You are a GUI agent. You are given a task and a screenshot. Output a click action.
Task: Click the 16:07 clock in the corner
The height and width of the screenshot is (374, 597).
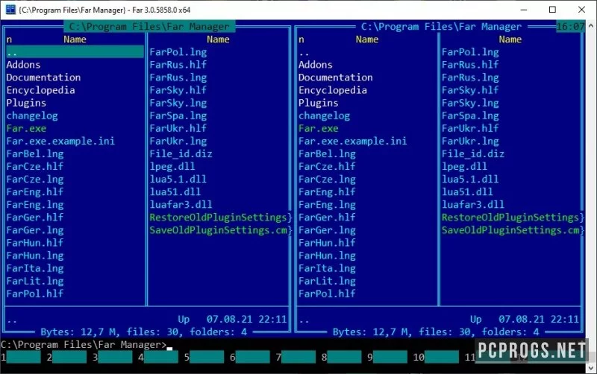[570, 27]
